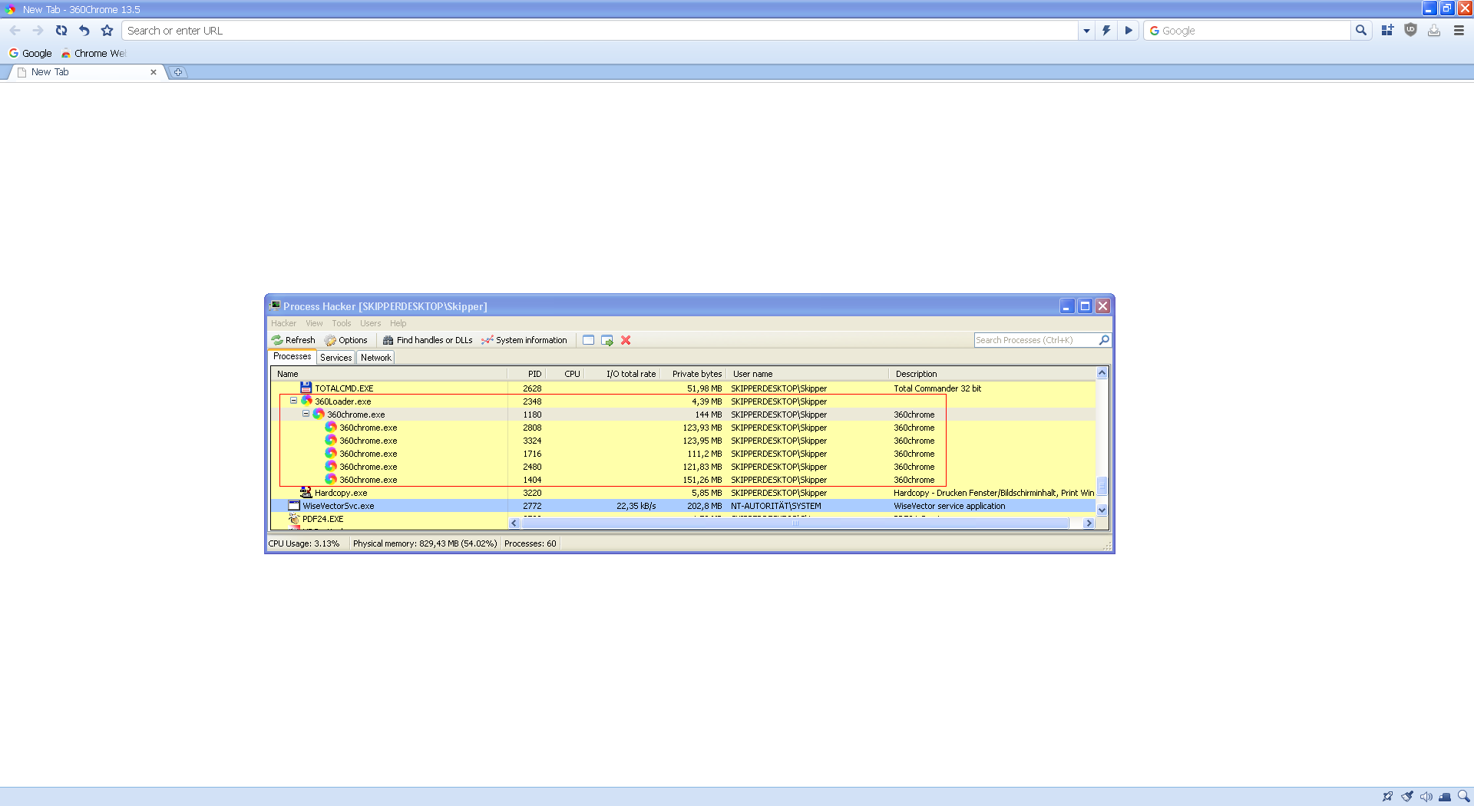Open the View menu in Process Hacker

314,323
